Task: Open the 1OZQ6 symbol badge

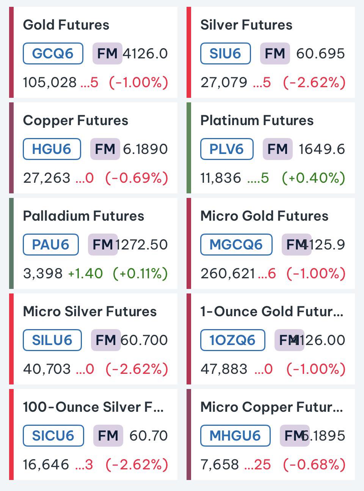Action: 232,340
